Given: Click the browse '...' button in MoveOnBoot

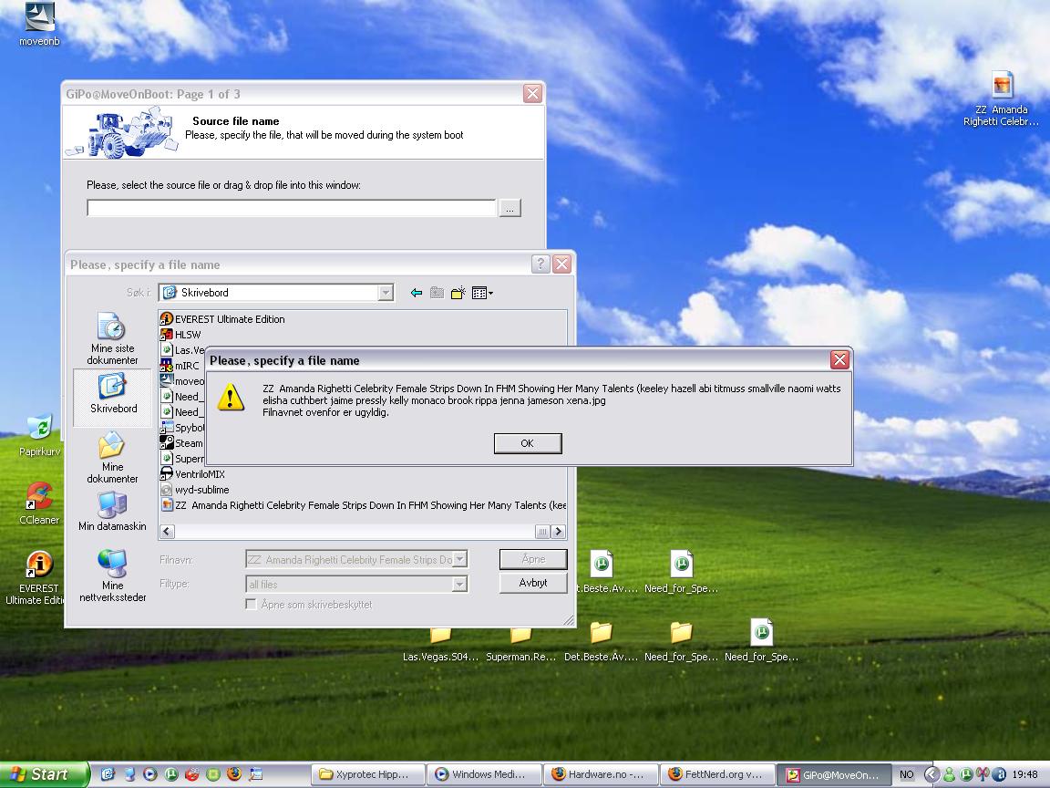Looking at the screenshot, I should (x=510, y=208).
